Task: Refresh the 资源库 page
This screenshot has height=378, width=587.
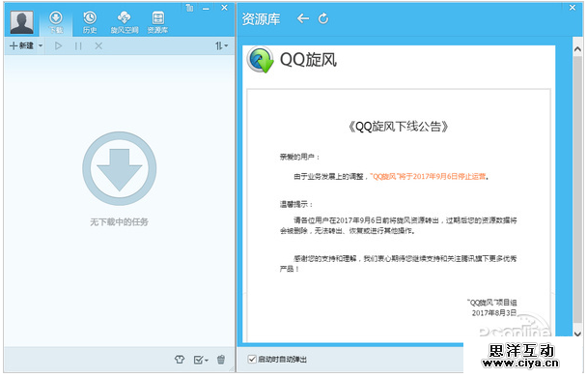Action: point(323,18)
